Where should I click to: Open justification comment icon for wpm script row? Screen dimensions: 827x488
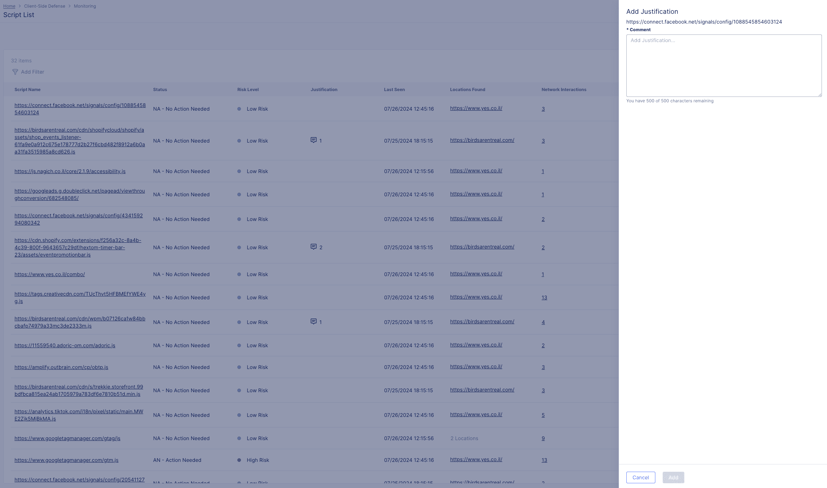tap(314, 322)
